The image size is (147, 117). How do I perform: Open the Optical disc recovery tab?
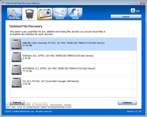click(60, 14)
